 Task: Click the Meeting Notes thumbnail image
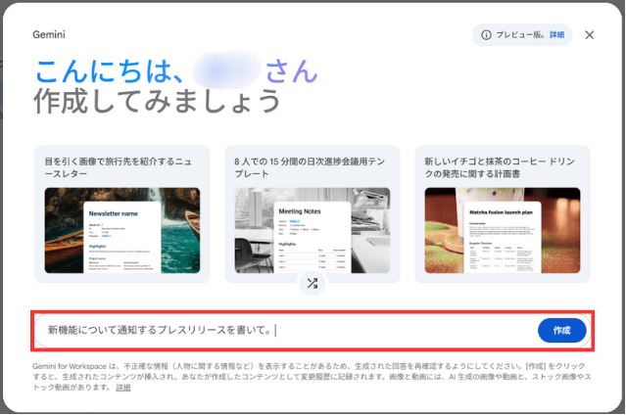coord(313,231)
